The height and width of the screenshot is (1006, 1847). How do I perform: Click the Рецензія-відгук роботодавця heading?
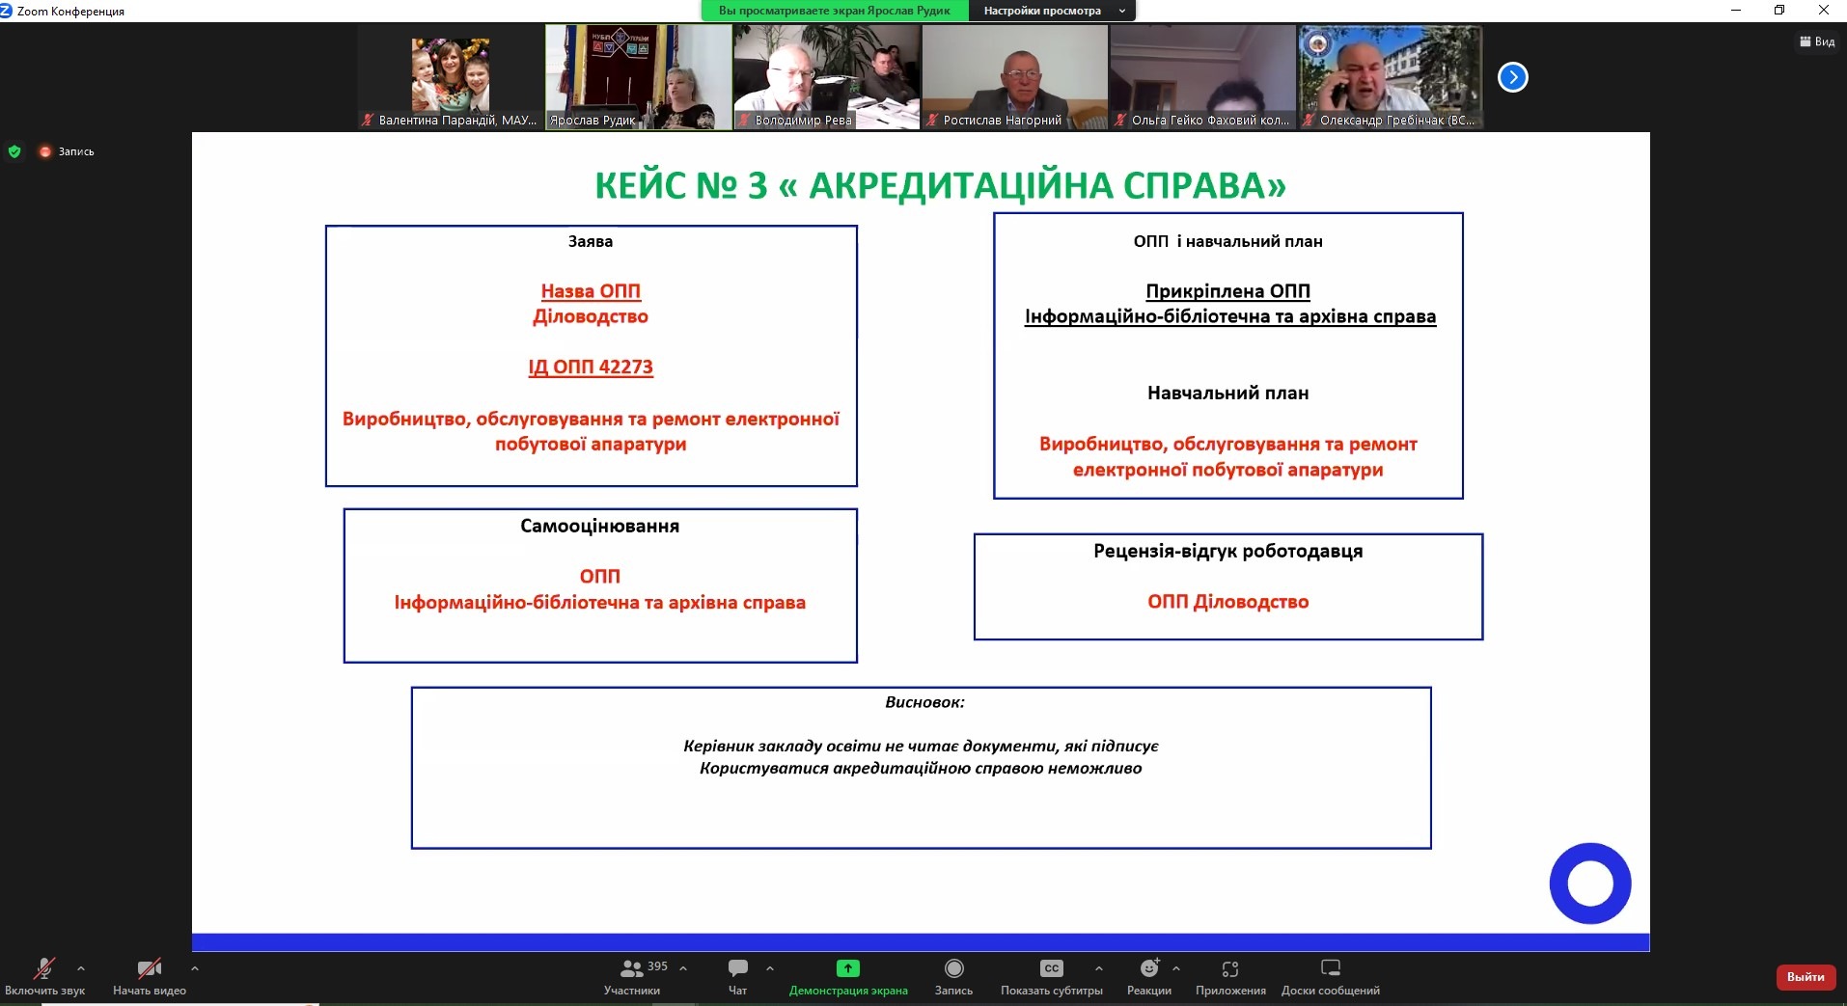pyautogui.click(x=1227, y=551)
